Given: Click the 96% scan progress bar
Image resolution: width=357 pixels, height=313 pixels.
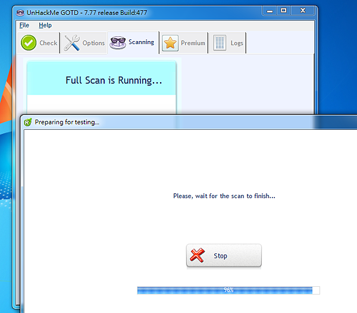Looking at the screenshot, I should coord(228,290).
